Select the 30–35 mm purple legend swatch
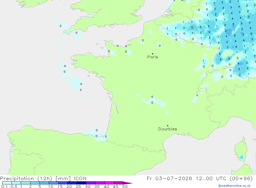This screenshot has width=256, height=188. pyautogui.click(x=91, y=183)
